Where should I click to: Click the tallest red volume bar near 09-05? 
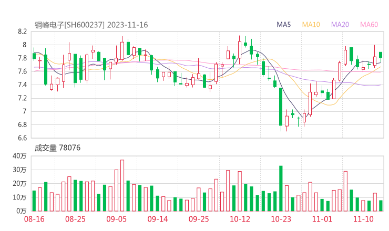pos(122,185)
